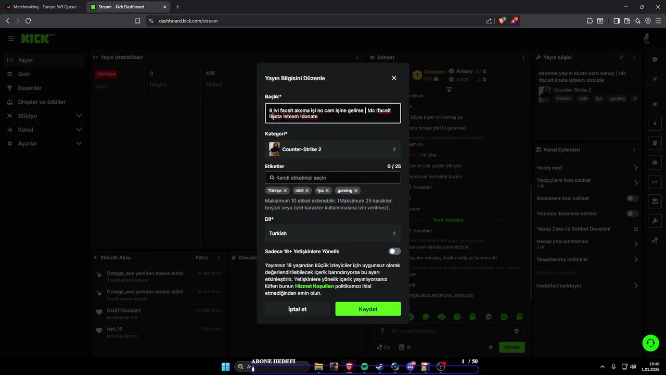Click the camera icon in right toolbar
This screenshot has width=666, height=375.
point(655,201)
